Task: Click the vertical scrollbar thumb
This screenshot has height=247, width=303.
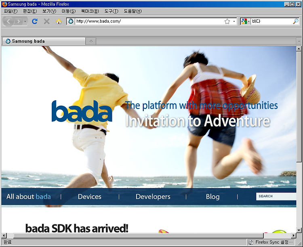Action: pyautogui.click(x=299, y=107)
